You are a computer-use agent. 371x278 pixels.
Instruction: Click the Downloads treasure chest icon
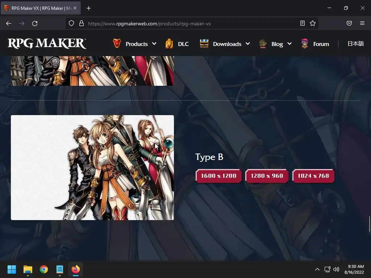coord(204,43)
